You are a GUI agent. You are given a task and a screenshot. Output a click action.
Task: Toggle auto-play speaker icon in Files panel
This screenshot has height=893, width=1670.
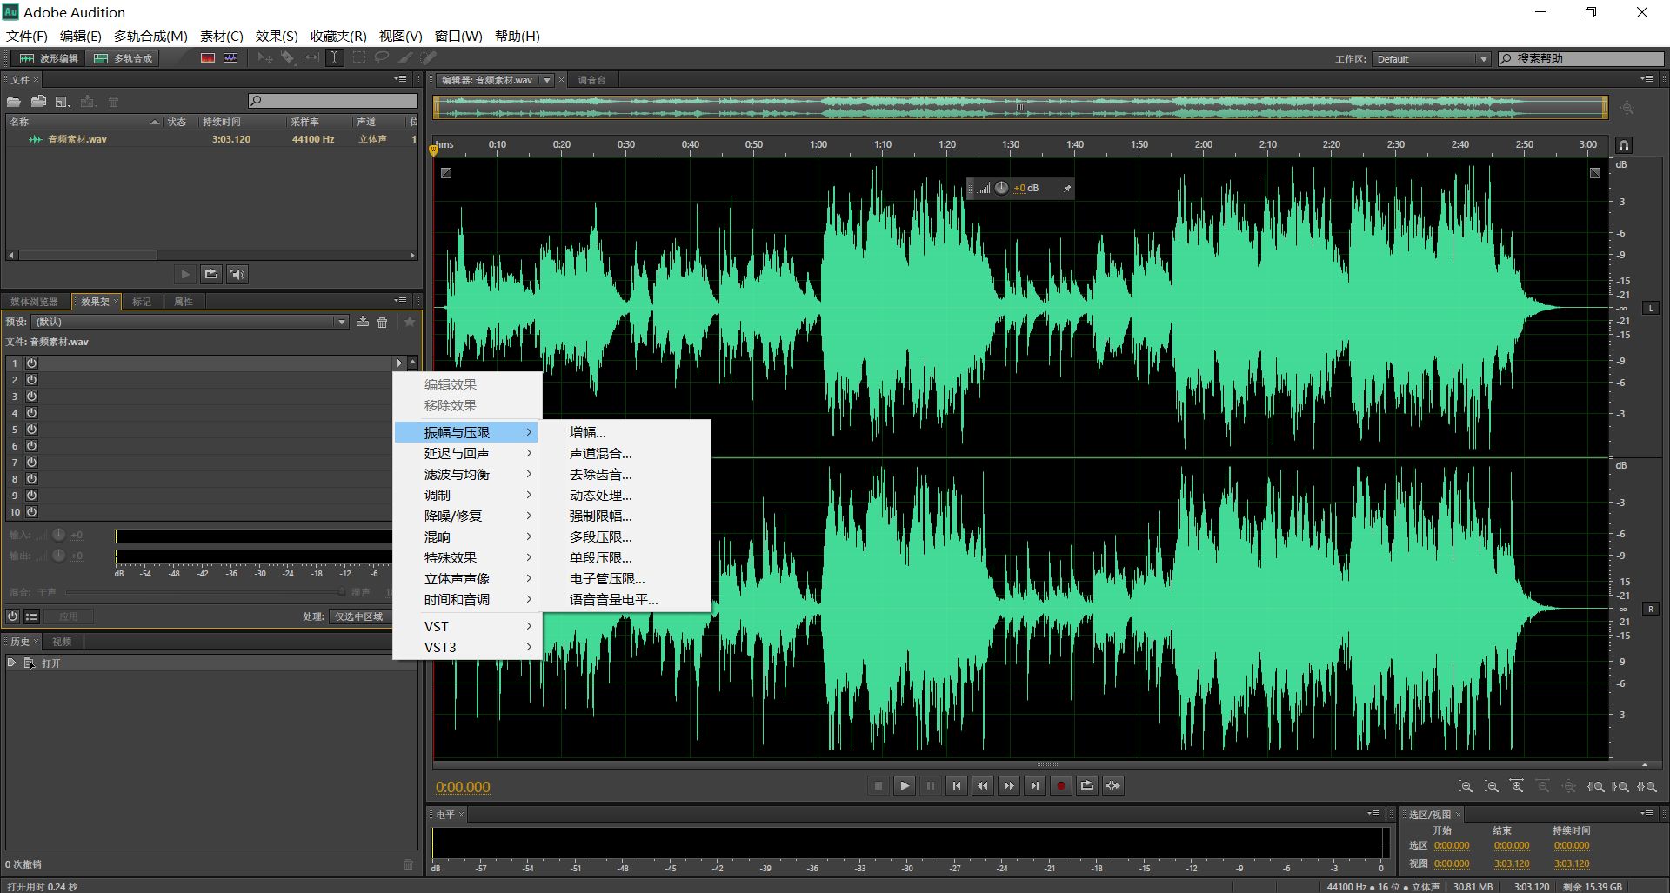click(x=237, y=274)
